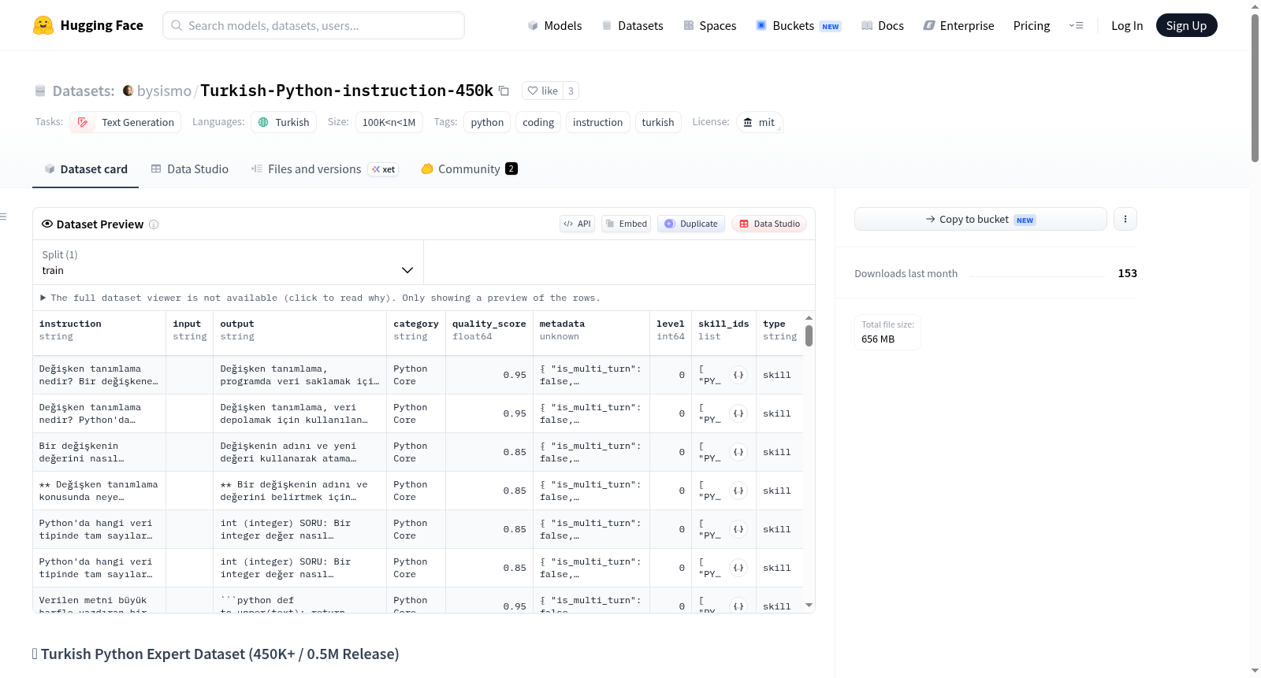Open the Models nav item
The image size is (1261, 678).
[x=555, y=25]
